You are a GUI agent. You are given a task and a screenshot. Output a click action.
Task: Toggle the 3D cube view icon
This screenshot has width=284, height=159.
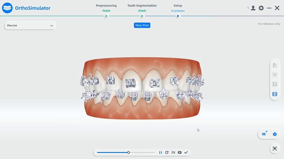coord(275,134)
